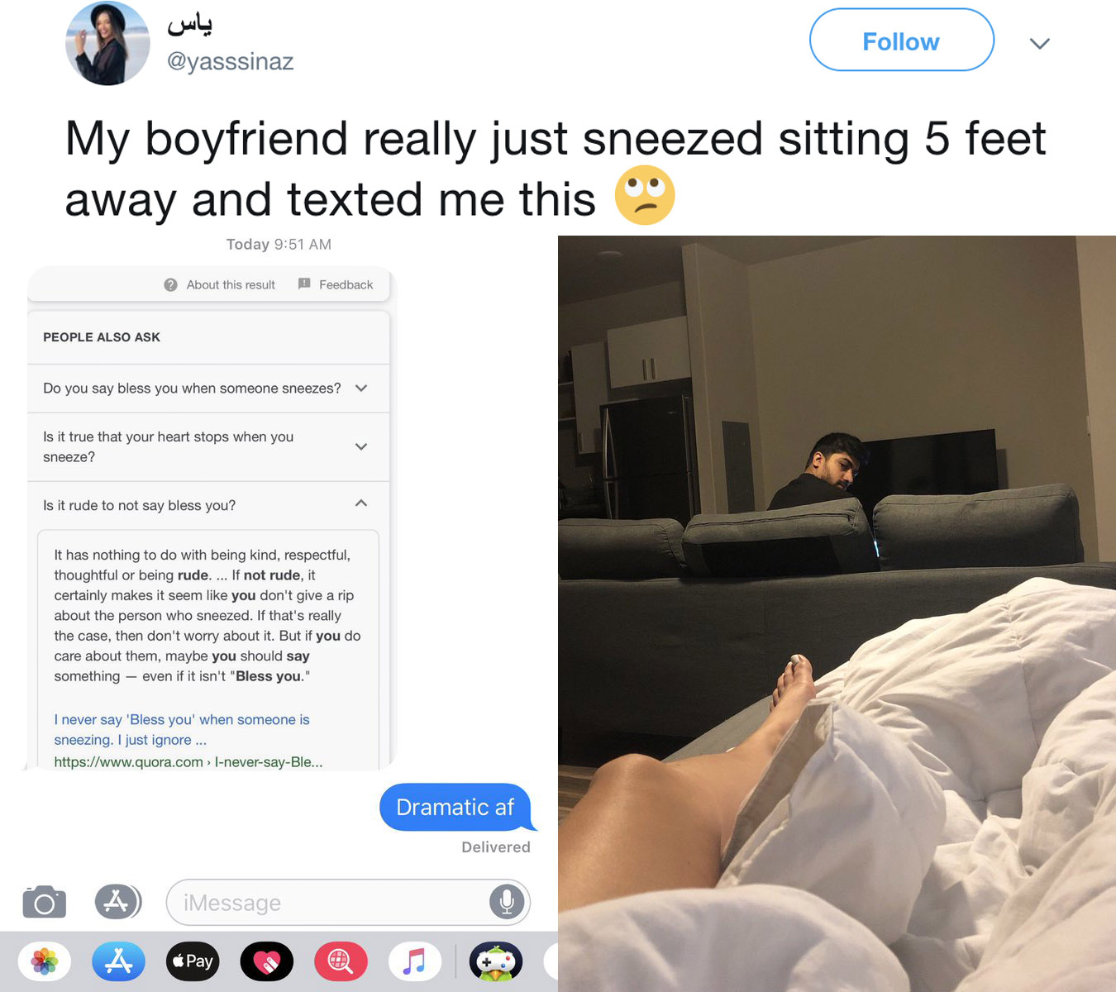This screenshot has width=1116, height=992.
Task: Open the @yasssinaz profile picture
Action: (107, 43)
